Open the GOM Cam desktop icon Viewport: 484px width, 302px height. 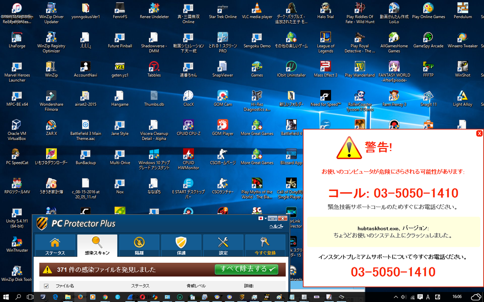pyautogui.click(x=222, y=99)
